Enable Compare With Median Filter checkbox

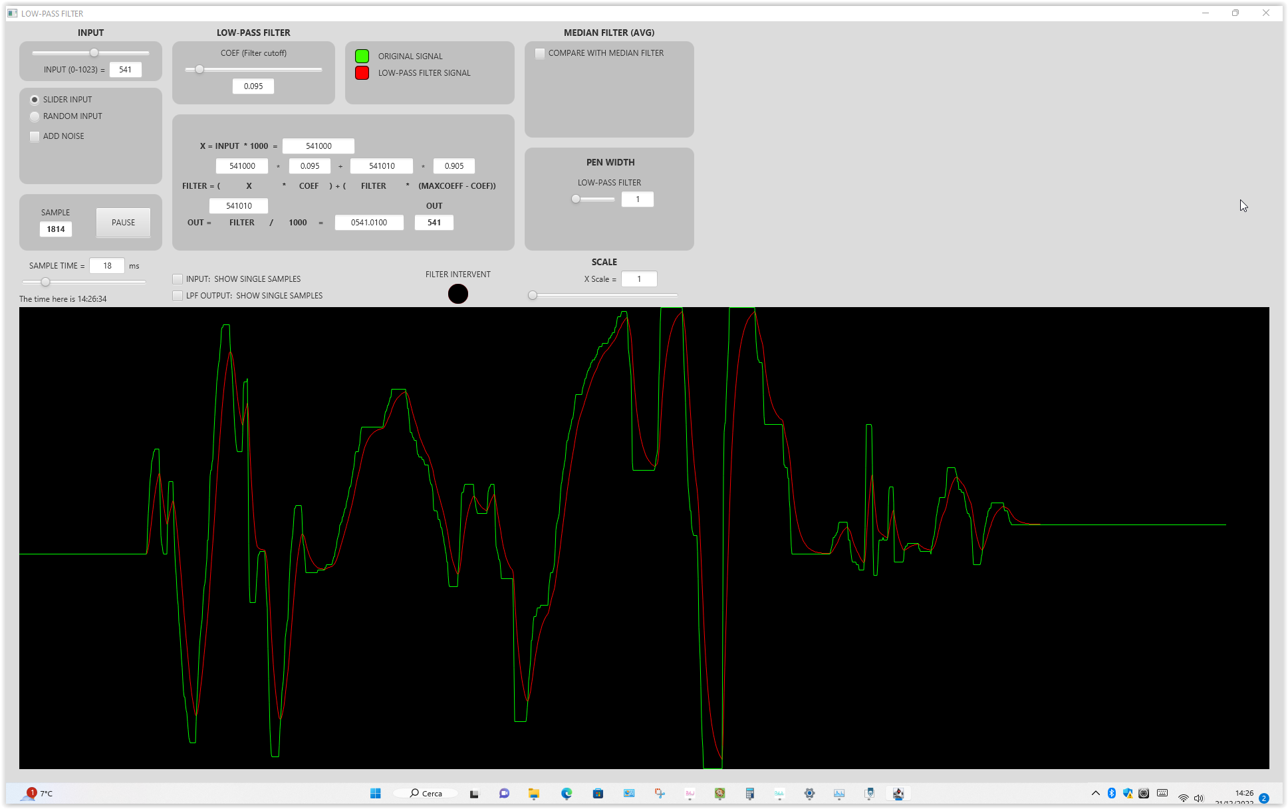(540, 53)
